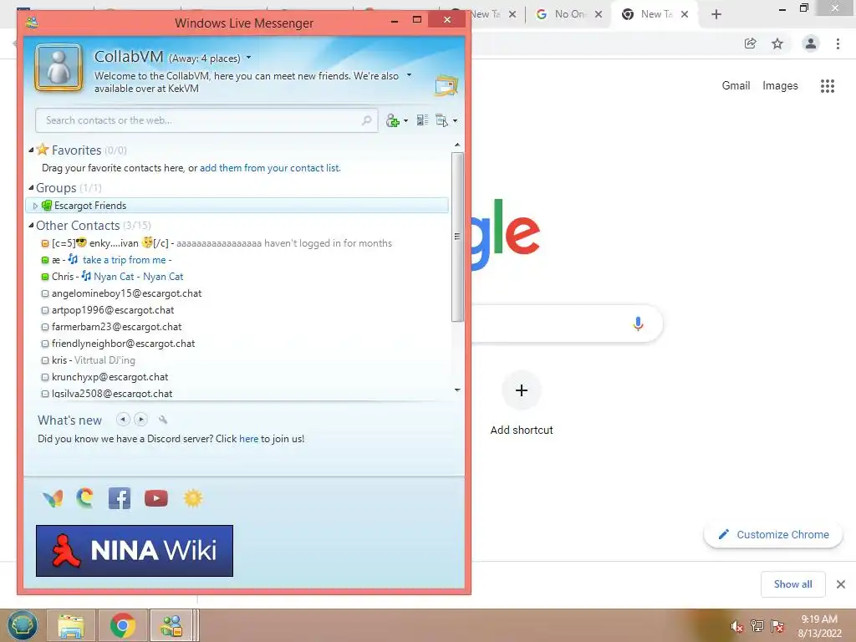Collapse the Other Contacts section
Viewport: 856px width, 642px height.
click(31, 225)
